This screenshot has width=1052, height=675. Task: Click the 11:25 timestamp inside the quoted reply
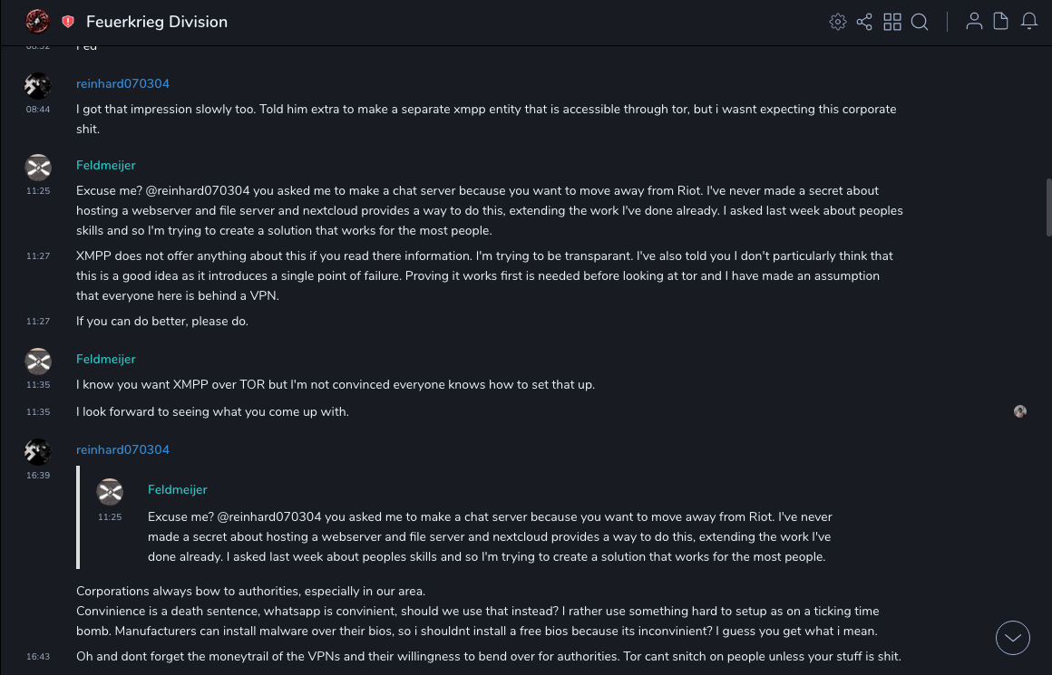point(110,517)
